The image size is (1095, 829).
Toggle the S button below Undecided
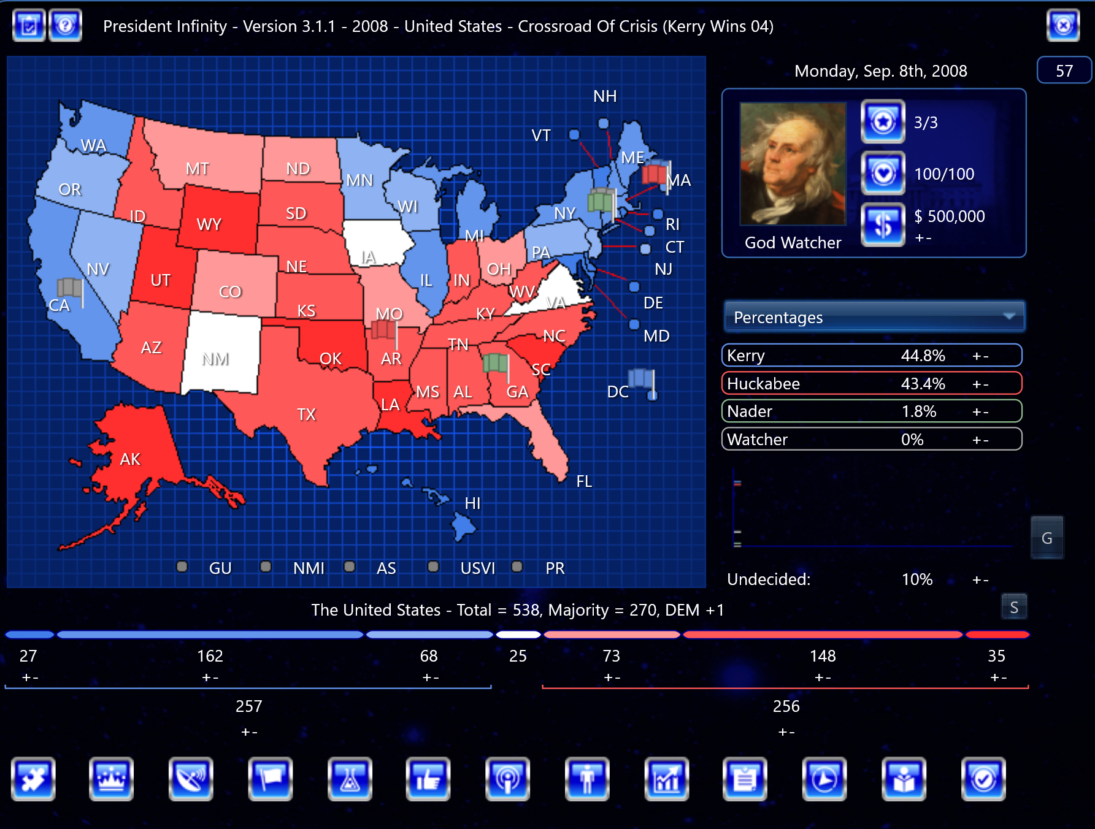coord(1013,607)
